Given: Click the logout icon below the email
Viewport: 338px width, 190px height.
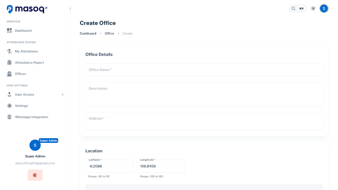Looking at the screenshot, I should click(x=35, y=175).
